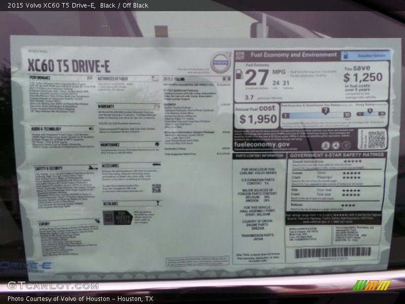Image resolution: width=405 pixels, height=304 pixels.
Task: Click the Frontal Crash Passenger stars
Action: (351, 178)
